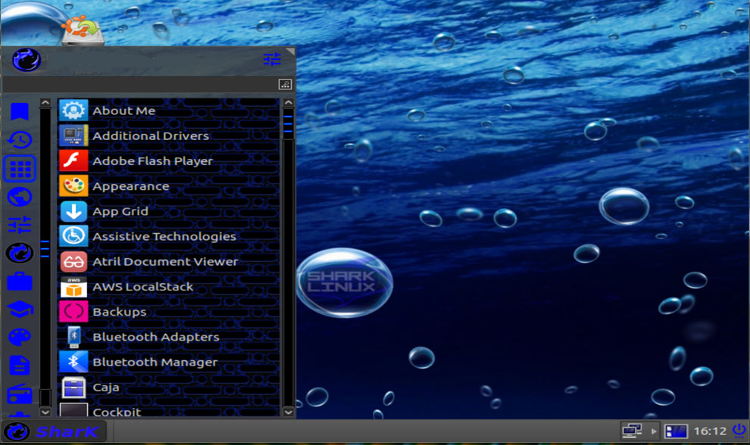Open the Internet globe category
This screenshot has height=445, width=750.
point(20,197)
